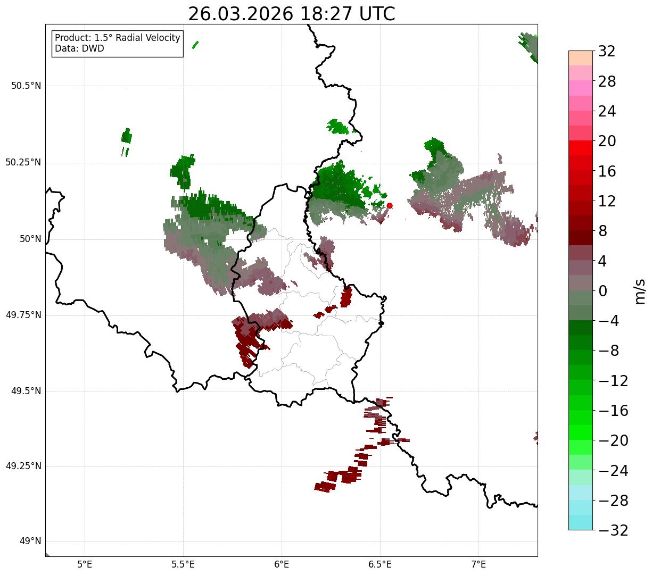The width and height of the screenshot is (652, 575).
Task: Click the −16 colorbar tick label
Action: tap(613, 411)
